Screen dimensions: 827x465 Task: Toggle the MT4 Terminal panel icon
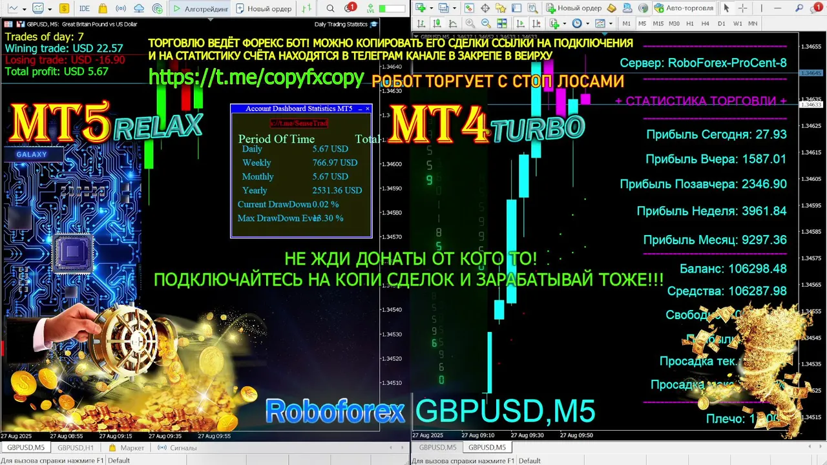(x=516, y=8)
